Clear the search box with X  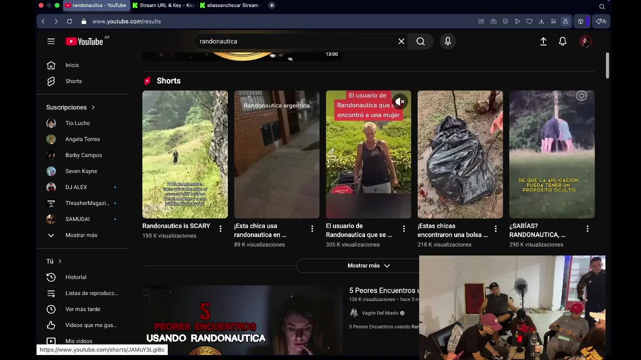tap(401, 41)
